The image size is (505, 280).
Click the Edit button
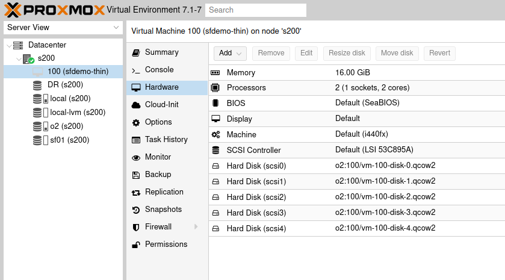click(x=306, y=53)
